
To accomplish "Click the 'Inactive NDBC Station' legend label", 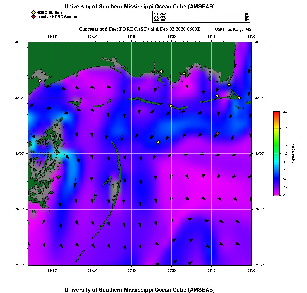I will pyautogui.click(x=57, y=17).
